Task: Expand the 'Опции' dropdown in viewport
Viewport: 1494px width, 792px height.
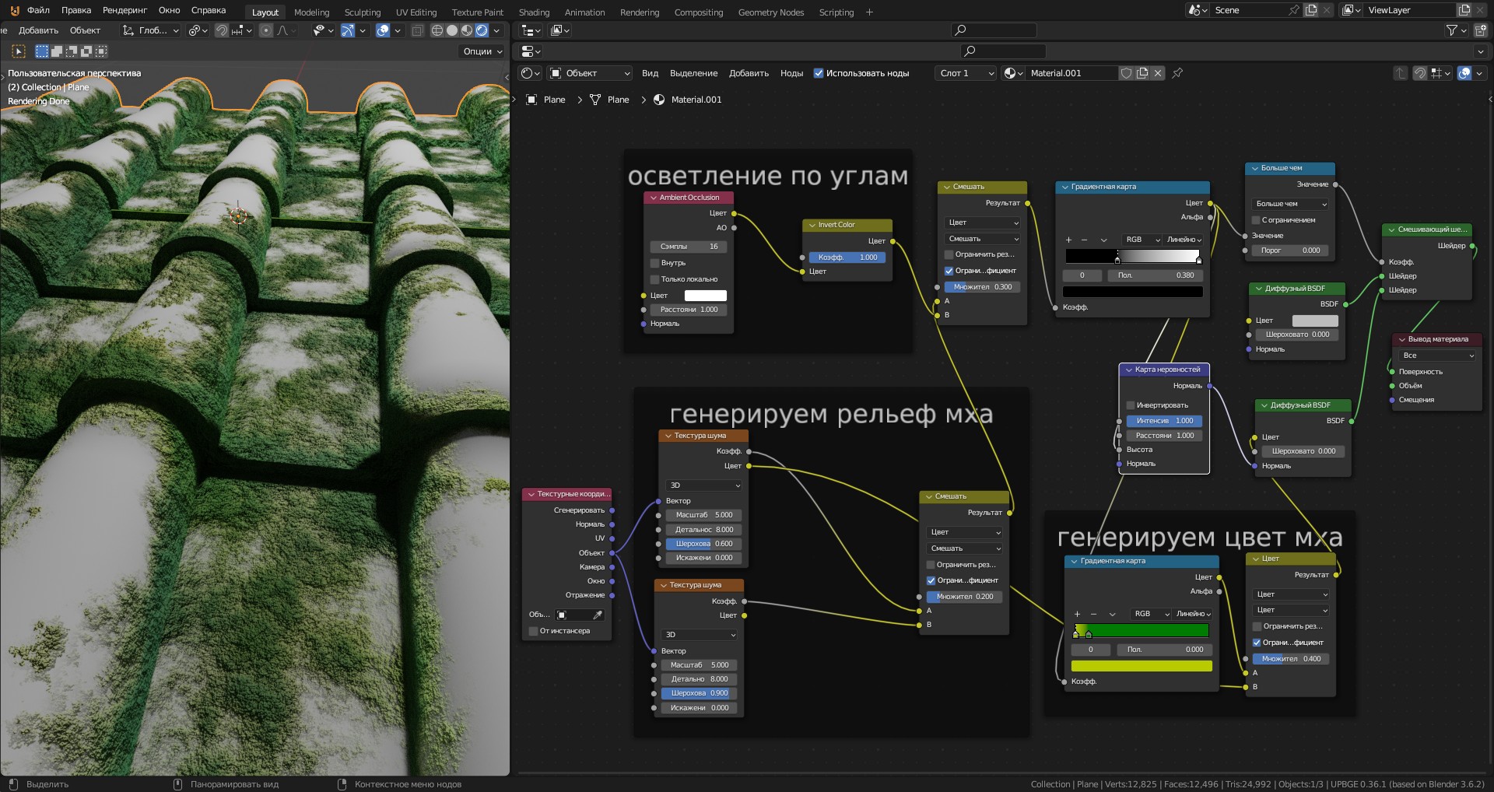Action: tap(482, 51)
